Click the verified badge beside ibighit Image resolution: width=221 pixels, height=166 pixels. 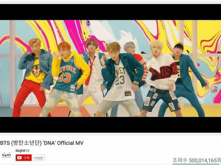(x=28, y=151)
